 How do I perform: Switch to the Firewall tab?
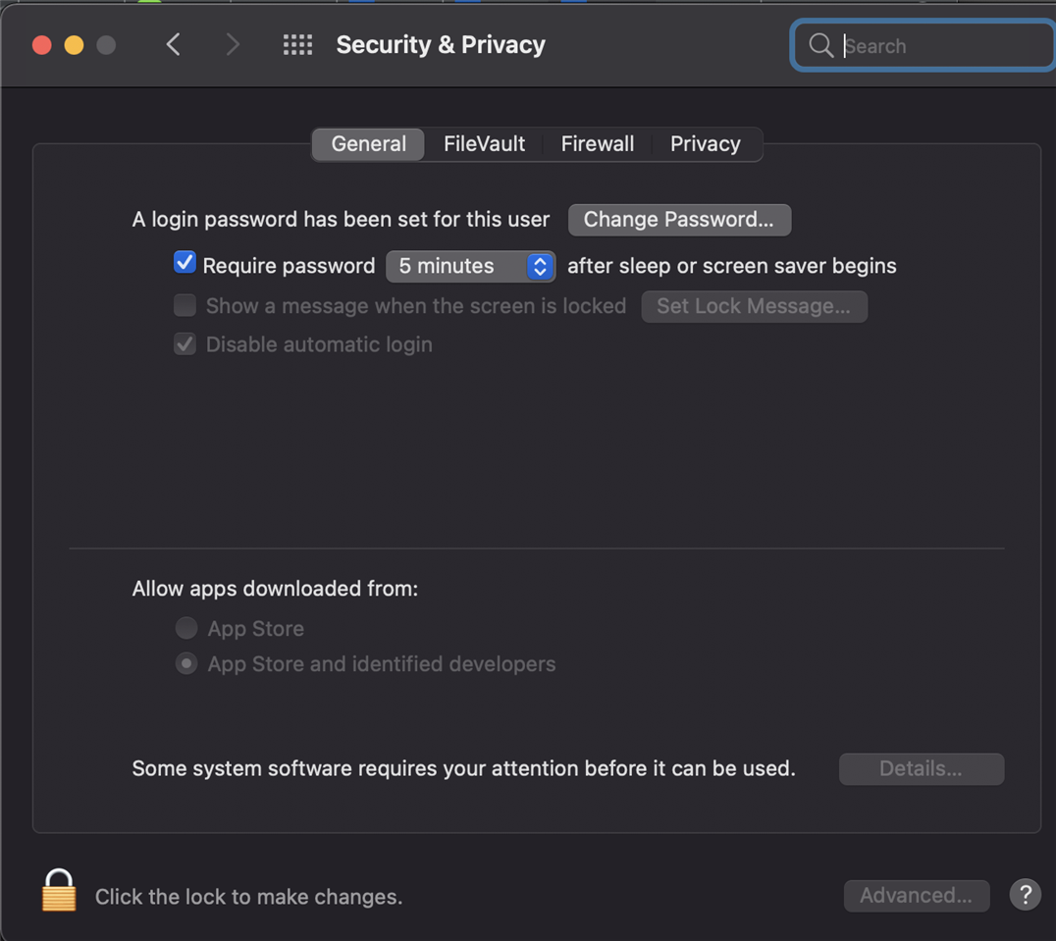click(598, 144)
